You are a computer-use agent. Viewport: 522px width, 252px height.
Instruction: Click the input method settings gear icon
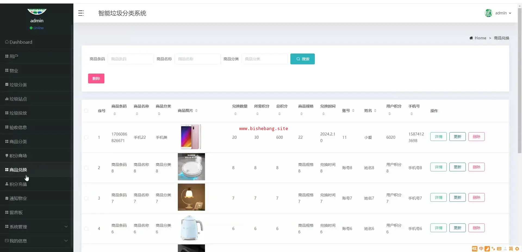517,249
